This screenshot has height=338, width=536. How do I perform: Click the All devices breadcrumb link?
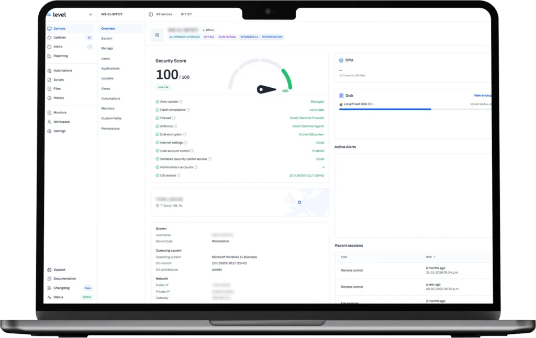pyautogui.click(x=164, y=15)
